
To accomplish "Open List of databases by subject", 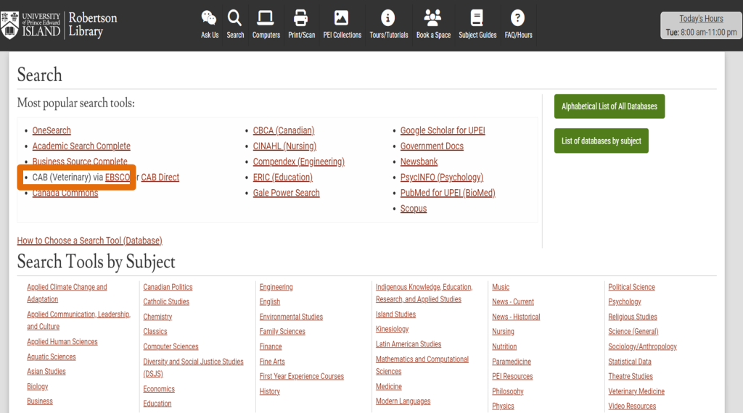I will (602, 141).
